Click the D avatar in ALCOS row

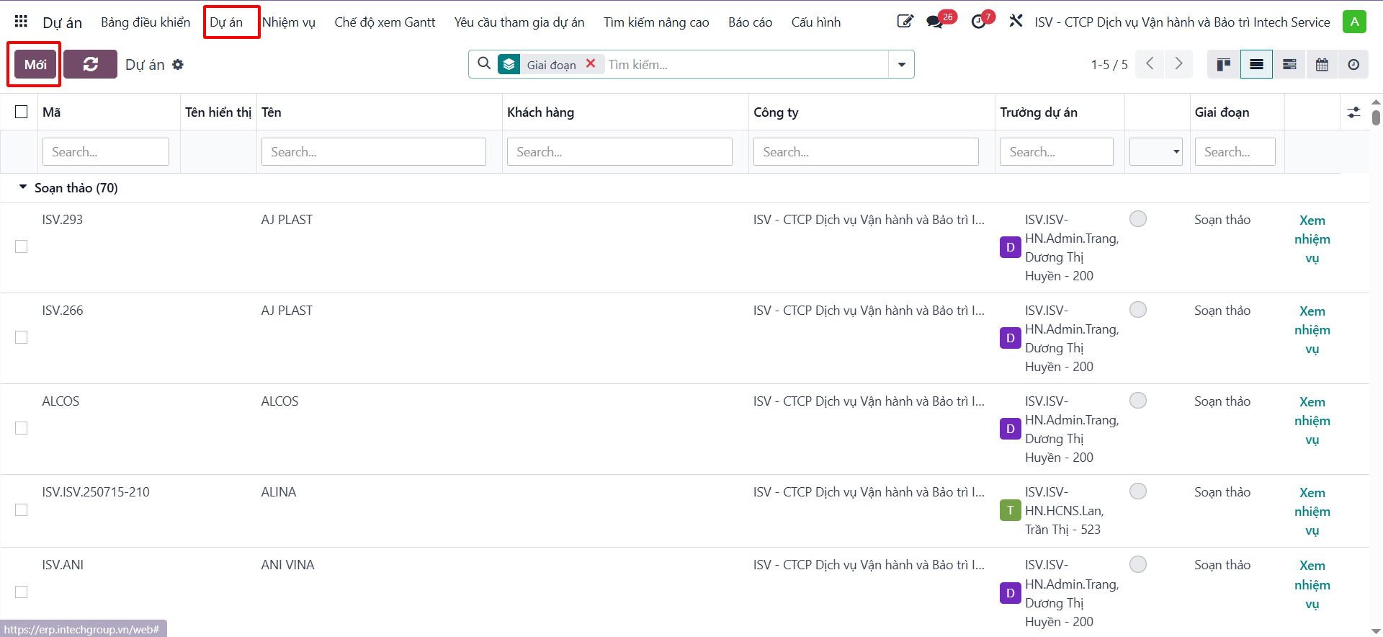(1011, 429)
